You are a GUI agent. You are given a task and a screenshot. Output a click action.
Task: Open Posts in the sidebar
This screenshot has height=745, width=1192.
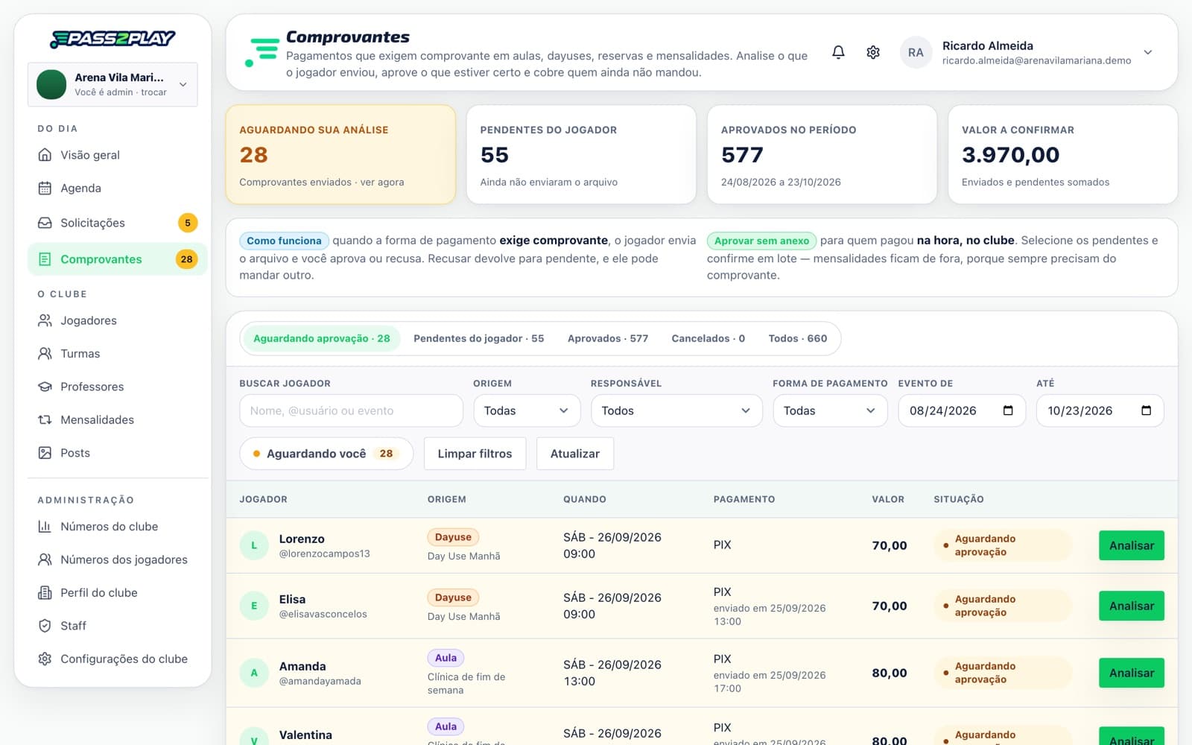coord(117,453)
